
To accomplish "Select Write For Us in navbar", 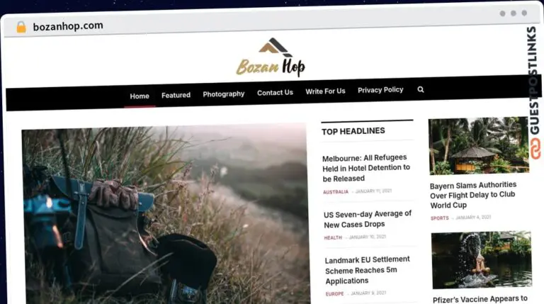I will 325,91.
